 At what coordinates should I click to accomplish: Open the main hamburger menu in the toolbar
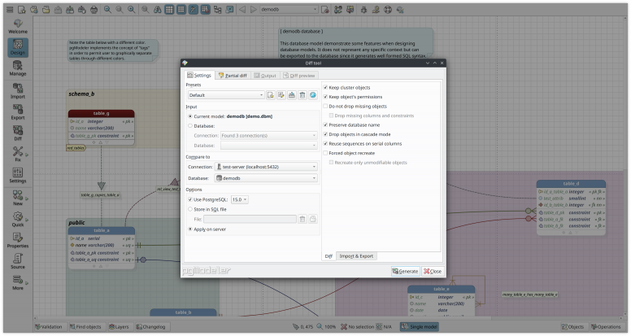pos(10,9)
